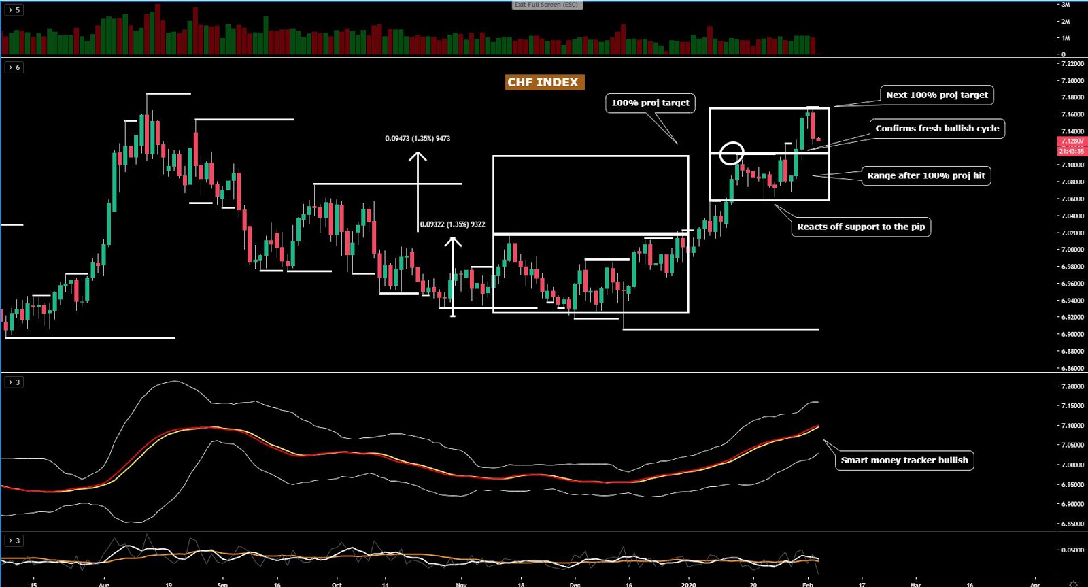Select the 'Confirms fresh bullish cycle' callout
The image size is (1088, 587).
click(x=937, y=129)
